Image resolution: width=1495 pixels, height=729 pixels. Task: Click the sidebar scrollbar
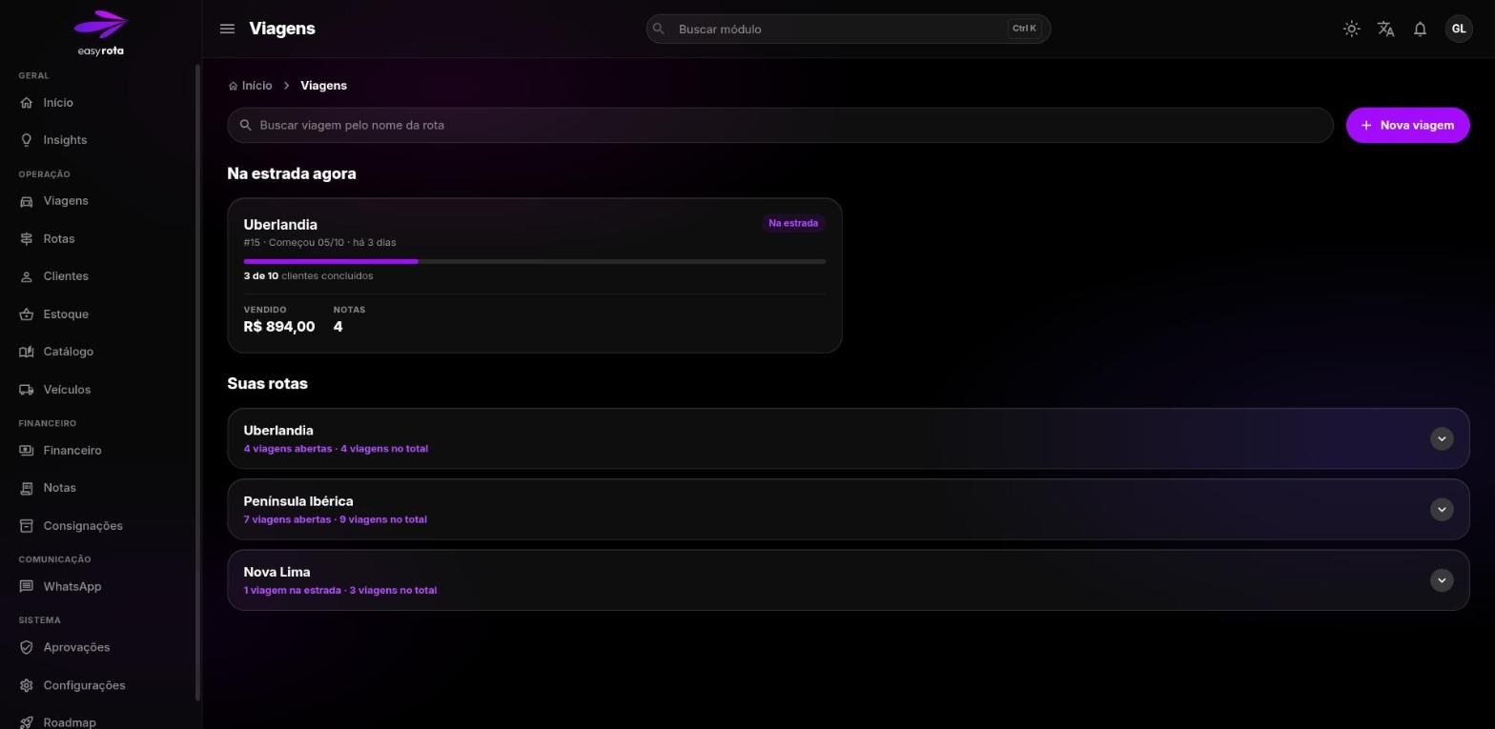197,381
